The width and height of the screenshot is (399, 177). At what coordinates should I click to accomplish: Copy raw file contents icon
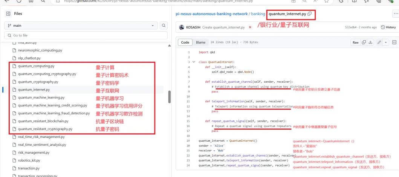(x=364, y=42)
